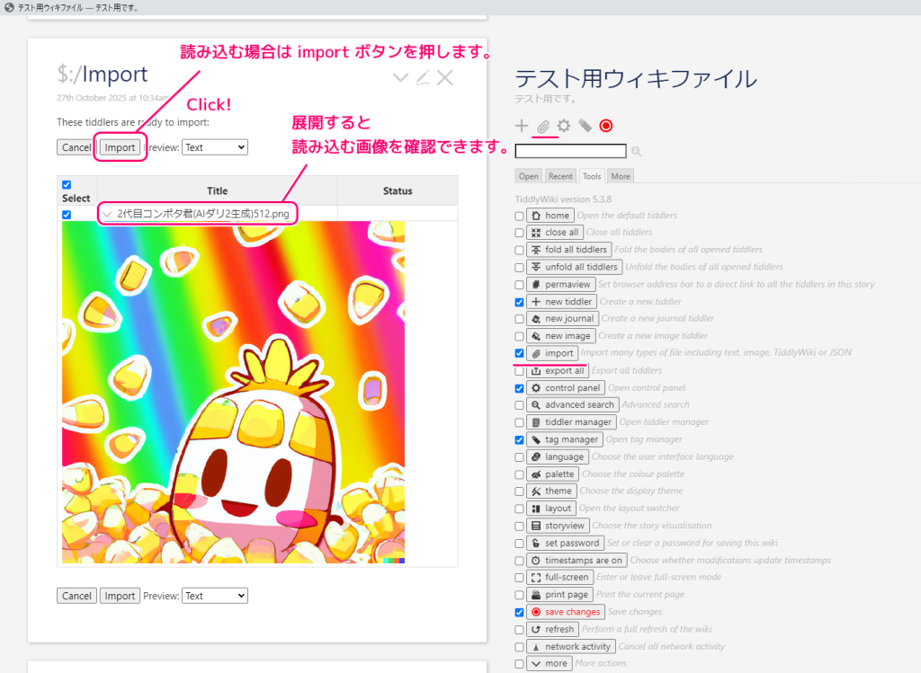Switch to the More tab in sidebar
The width and height of the screenshot is (921, 673).
(x=620, y=176)
